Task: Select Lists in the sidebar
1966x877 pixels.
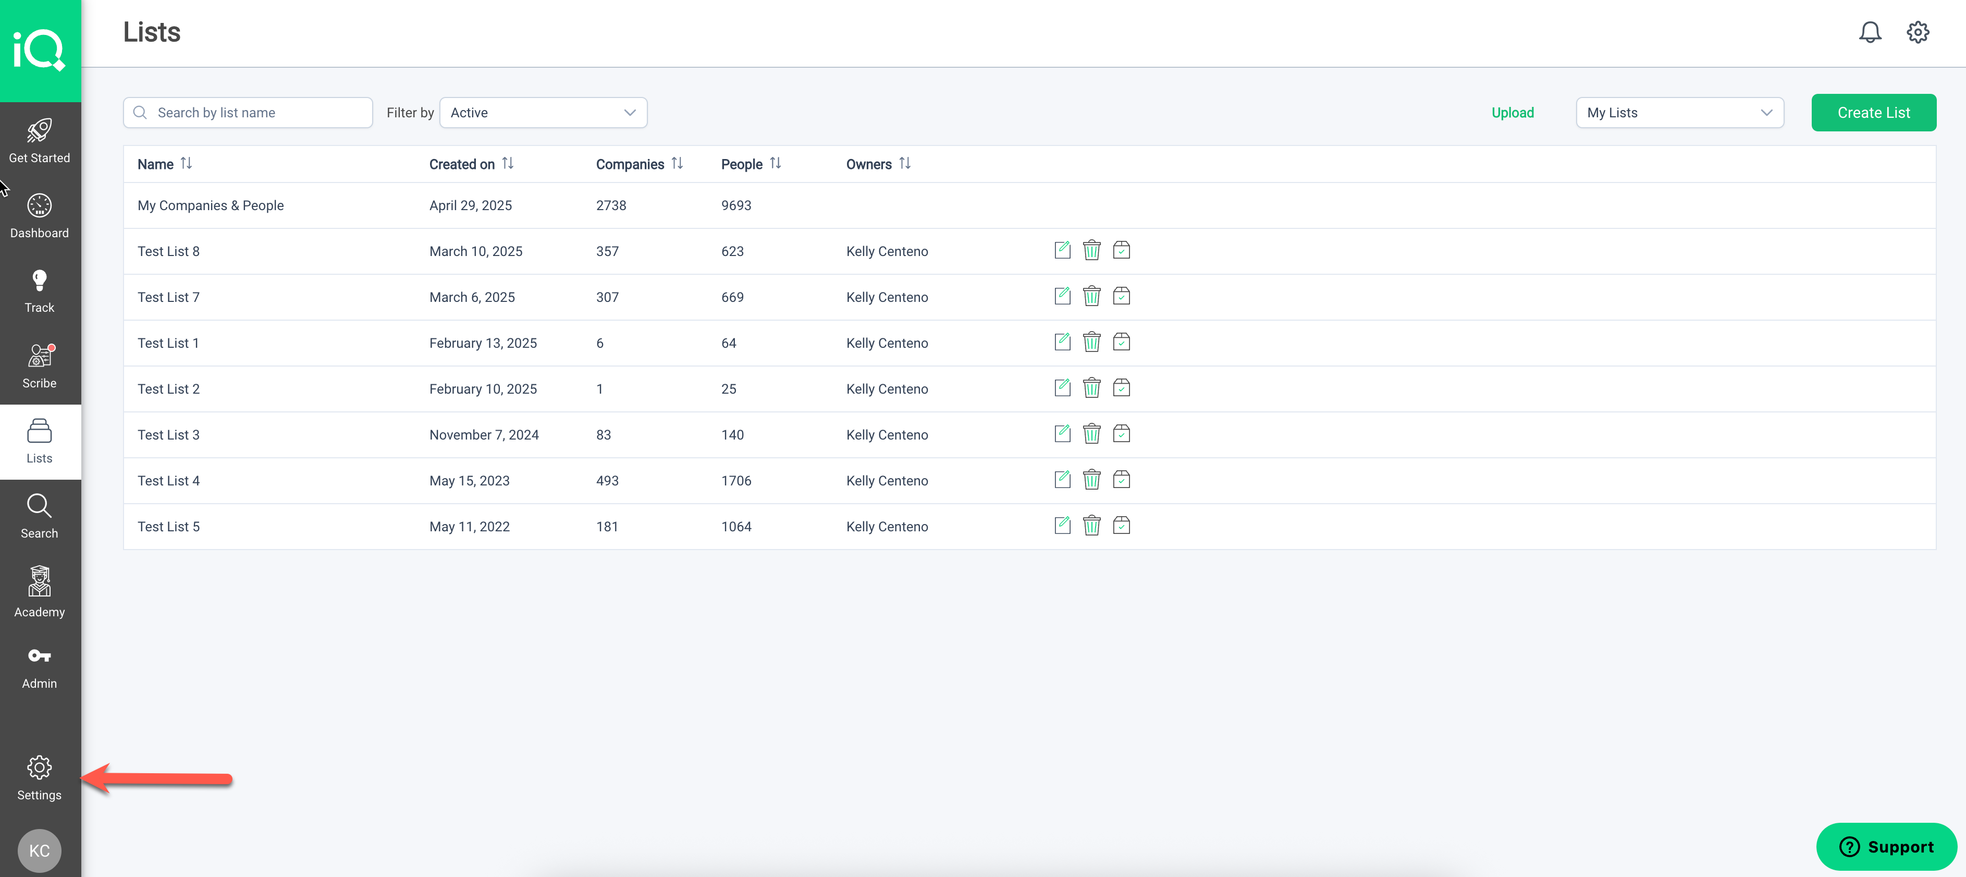Action: point(40,441)
